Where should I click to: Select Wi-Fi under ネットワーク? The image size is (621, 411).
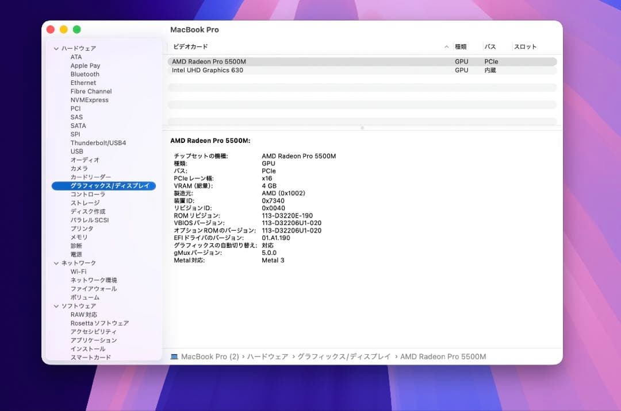[78, 272]
